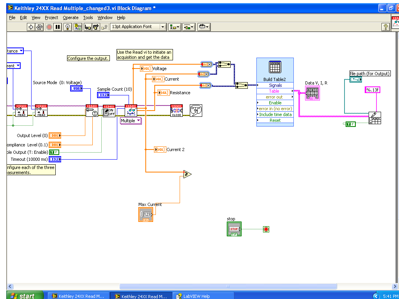The width and height of the screenshot is (399, 299).
Task: Select the Simple Error Handler node
Action: (196, 111)
